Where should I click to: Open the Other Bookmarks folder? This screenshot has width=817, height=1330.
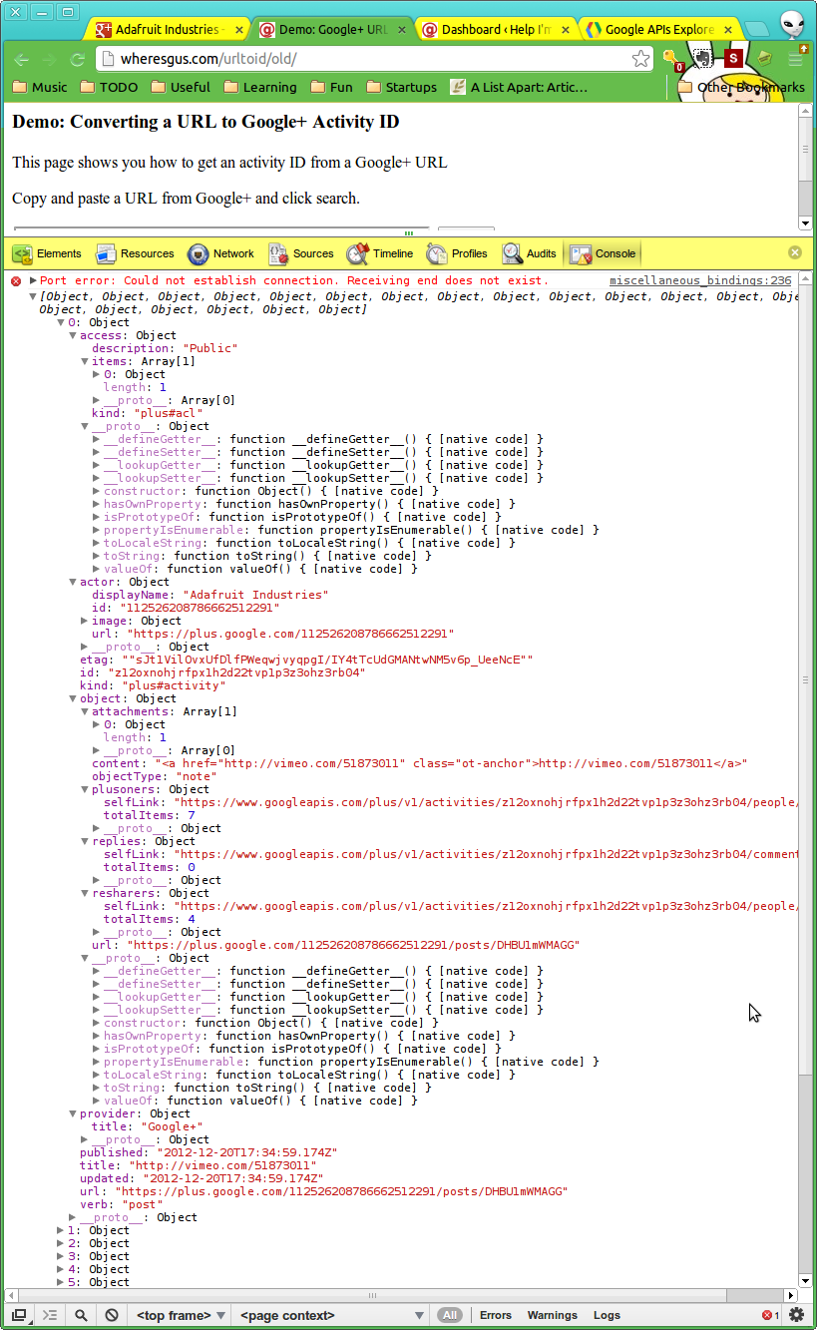(x=741, y=87)
